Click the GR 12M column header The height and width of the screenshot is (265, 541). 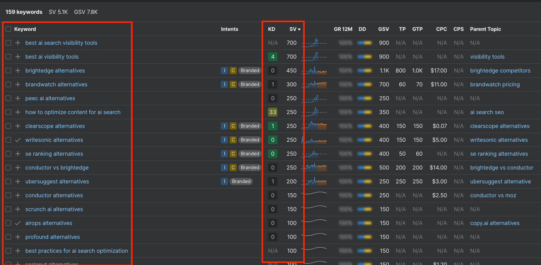[343, 29]
